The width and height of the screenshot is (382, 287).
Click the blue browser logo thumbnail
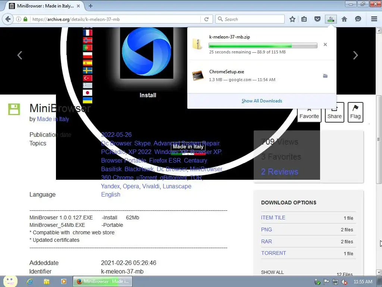pos(146,52)
